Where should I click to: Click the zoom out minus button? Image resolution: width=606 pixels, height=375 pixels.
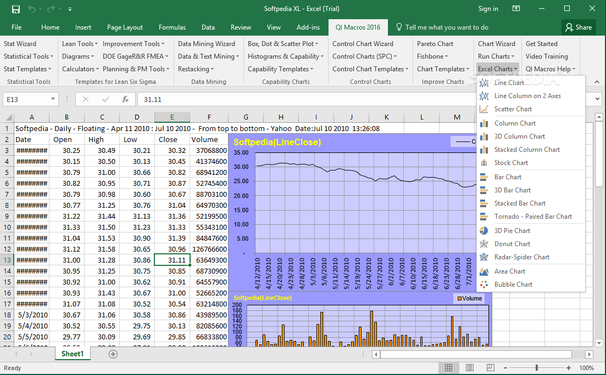[505, 368]
